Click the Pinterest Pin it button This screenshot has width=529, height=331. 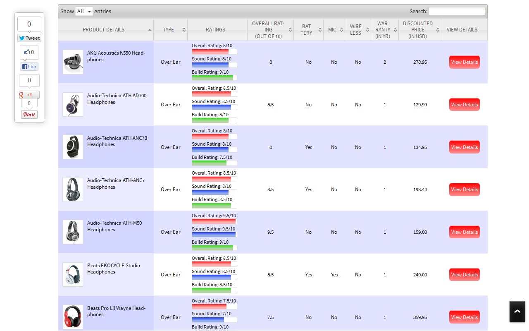coord(29,115)
